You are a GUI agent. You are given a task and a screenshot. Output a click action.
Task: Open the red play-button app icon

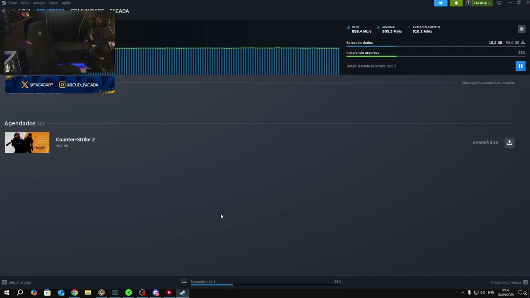[169, 293]
